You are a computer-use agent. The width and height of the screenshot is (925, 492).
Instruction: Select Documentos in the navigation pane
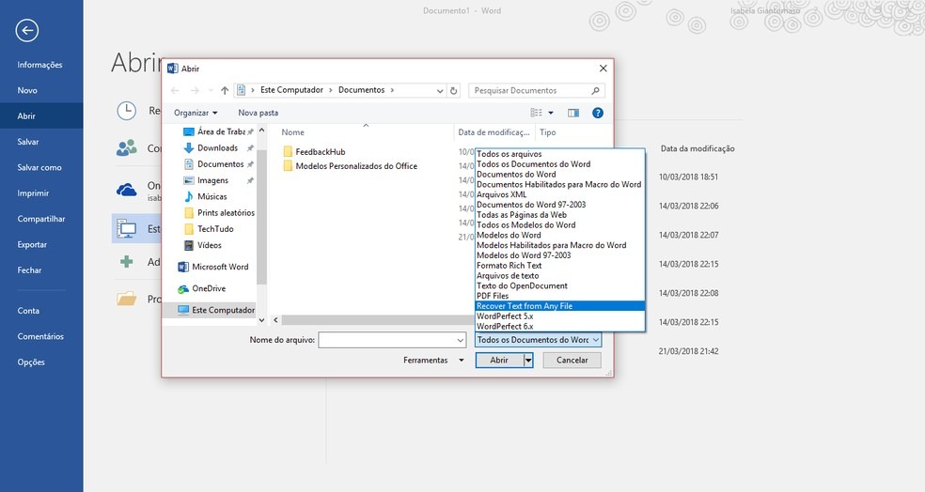click(x=220, y=163)
